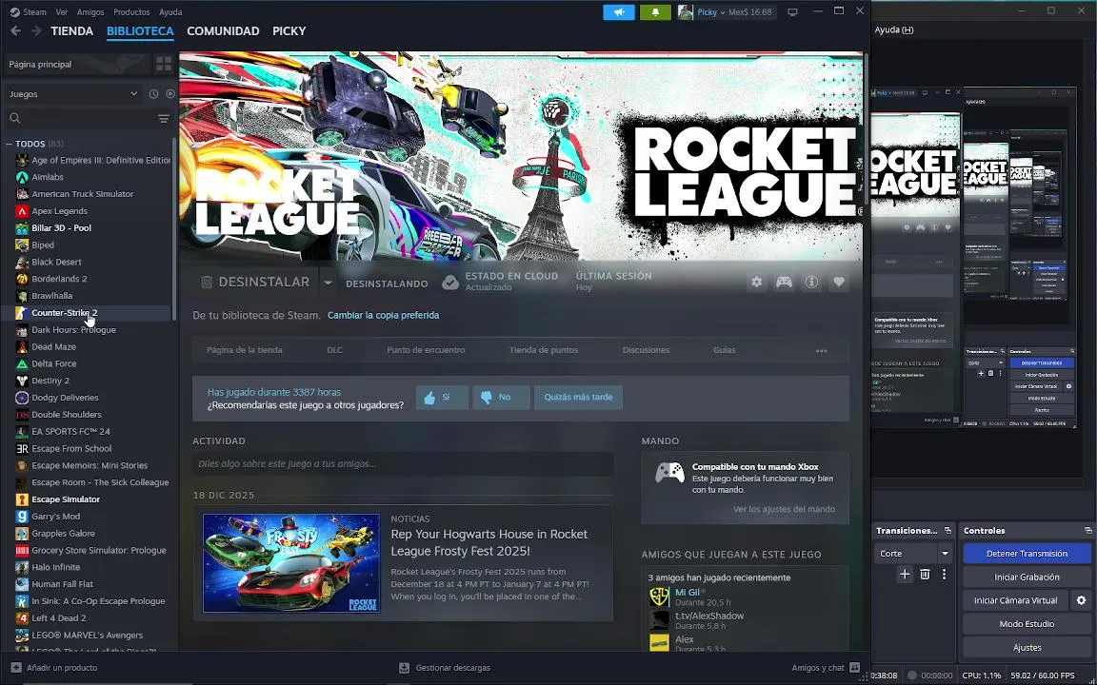
Task: Click the Picky profile avatar
Action: coord(686,11)
